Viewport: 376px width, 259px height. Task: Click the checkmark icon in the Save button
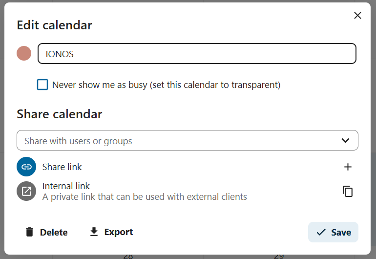coord(321,232)
